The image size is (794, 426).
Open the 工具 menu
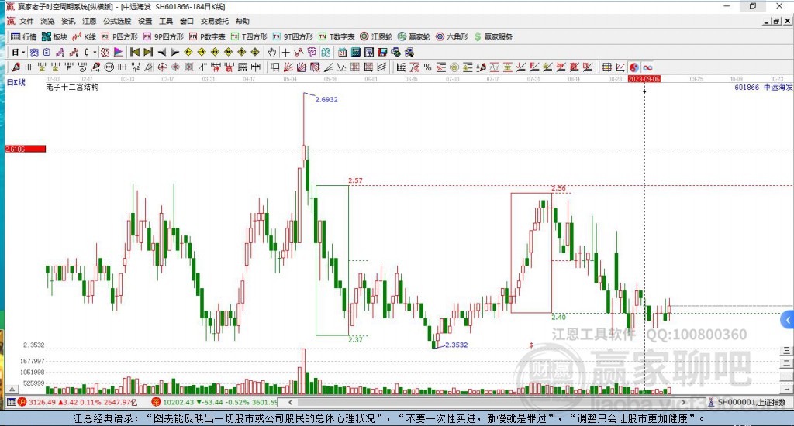coord(166,21)
